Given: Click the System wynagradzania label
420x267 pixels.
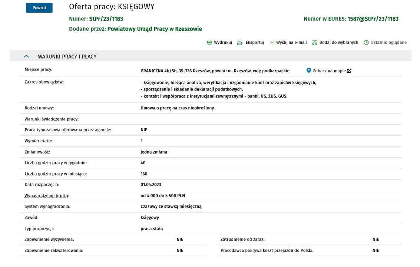Looking at the screenshot, I should [47, 207].
